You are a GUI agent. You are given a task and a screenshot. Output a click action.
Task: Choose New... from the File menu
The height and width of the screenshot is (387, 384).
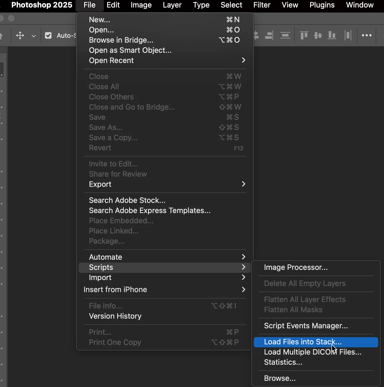[x=165, y=20]
